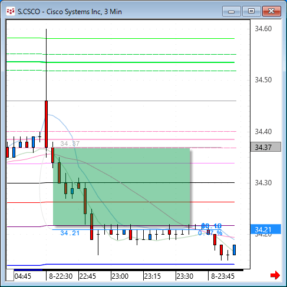Click the blue scroll indicator on time axis
Screen dimensions: 287x287
(28, 270)
